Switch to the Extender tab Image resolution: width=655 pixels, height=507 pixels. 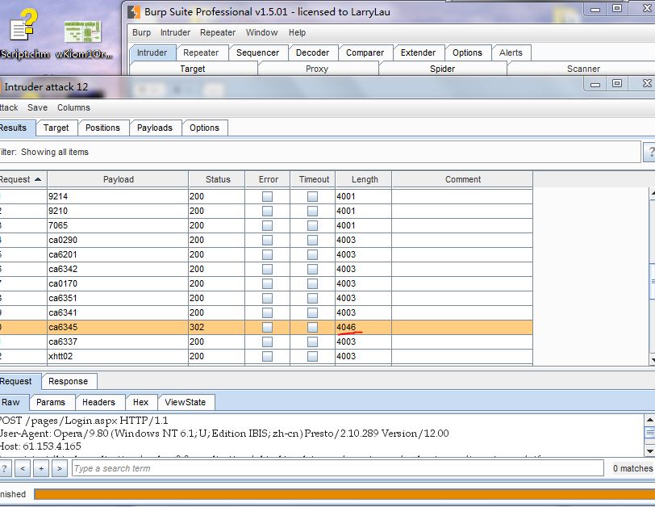418,52
